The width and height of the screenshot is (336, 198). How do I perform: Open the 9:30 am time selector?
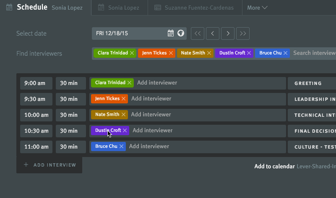pyautogui.click(x=36, y=99)
